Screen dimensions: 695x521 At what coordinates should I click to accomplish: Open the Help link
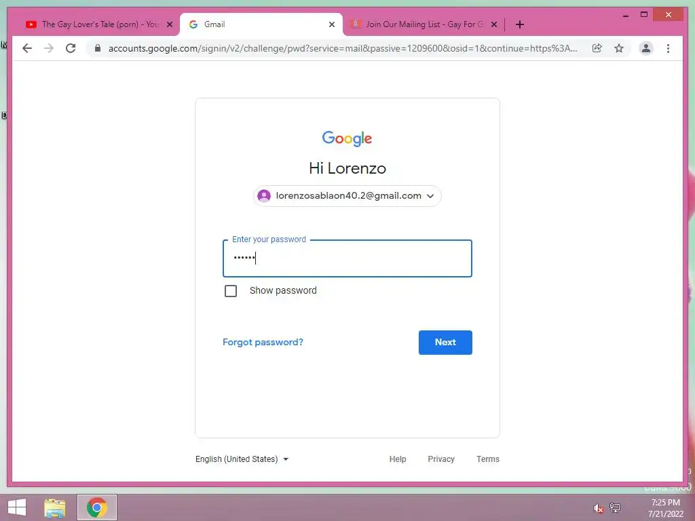(398, 459)
